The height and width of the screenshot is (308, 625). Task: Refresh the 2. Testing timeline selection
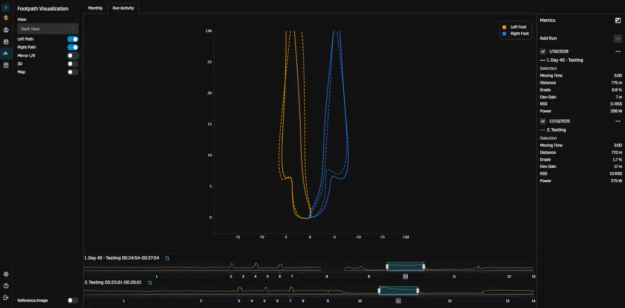(x=149, y=282)
